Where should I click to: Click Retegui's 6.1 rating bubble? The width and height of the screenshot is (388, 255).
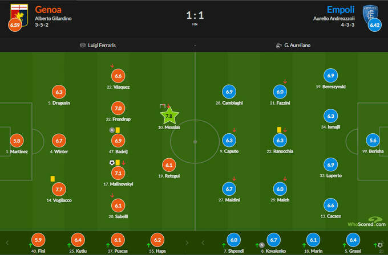pos(168,165)
